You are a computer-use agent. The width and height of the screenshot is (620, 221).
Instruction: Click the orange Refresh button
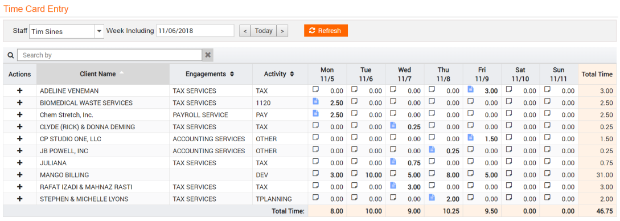[x=326, y=31]
